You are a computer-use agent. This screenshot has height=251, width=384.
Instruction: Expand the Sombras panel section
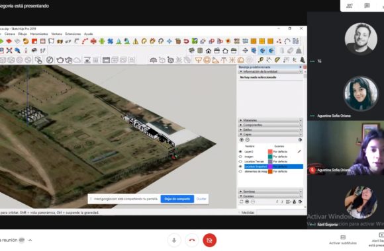pyautogui.click(x=270, y=192)
